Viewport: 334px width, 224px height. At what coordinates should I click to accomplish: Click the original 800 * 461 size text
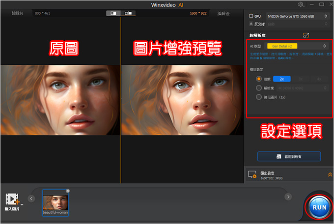[42, 13]
